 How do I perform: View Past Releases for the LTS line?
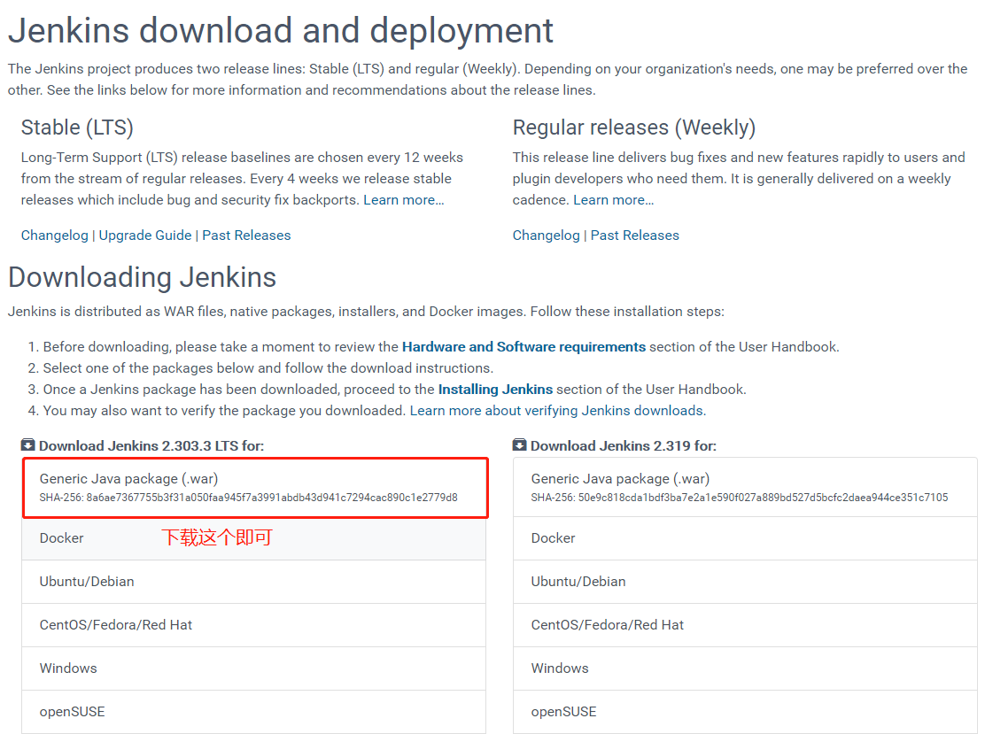pos(246,235)
